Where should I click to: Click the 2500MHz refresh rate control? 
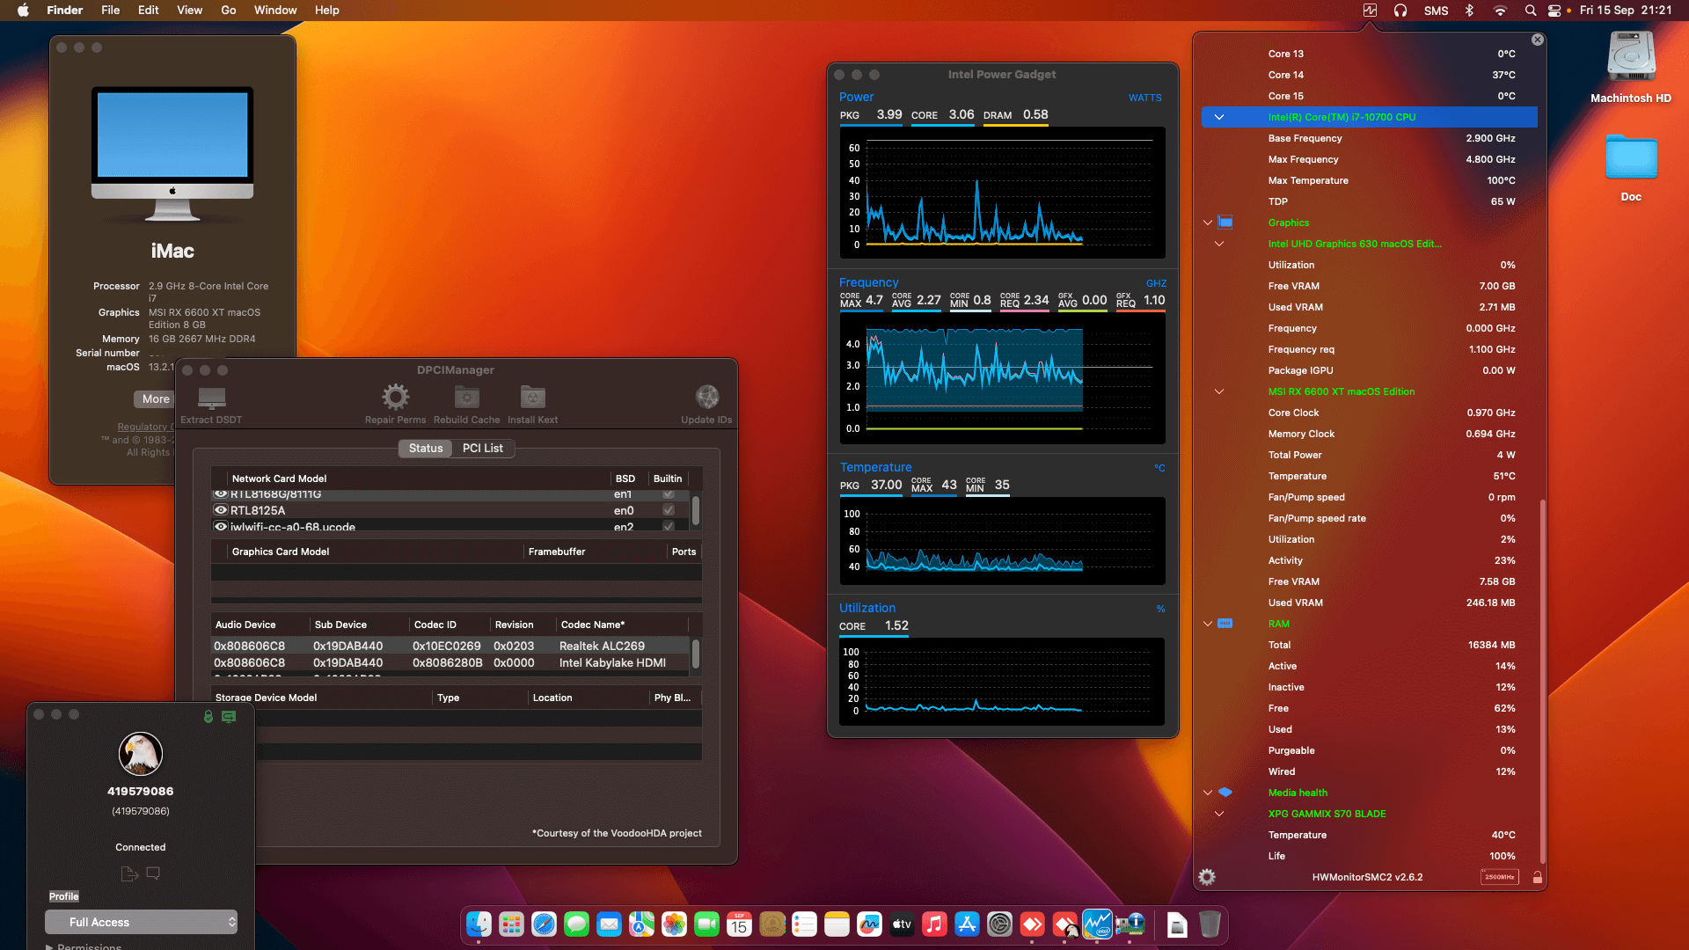point(1499,876)
